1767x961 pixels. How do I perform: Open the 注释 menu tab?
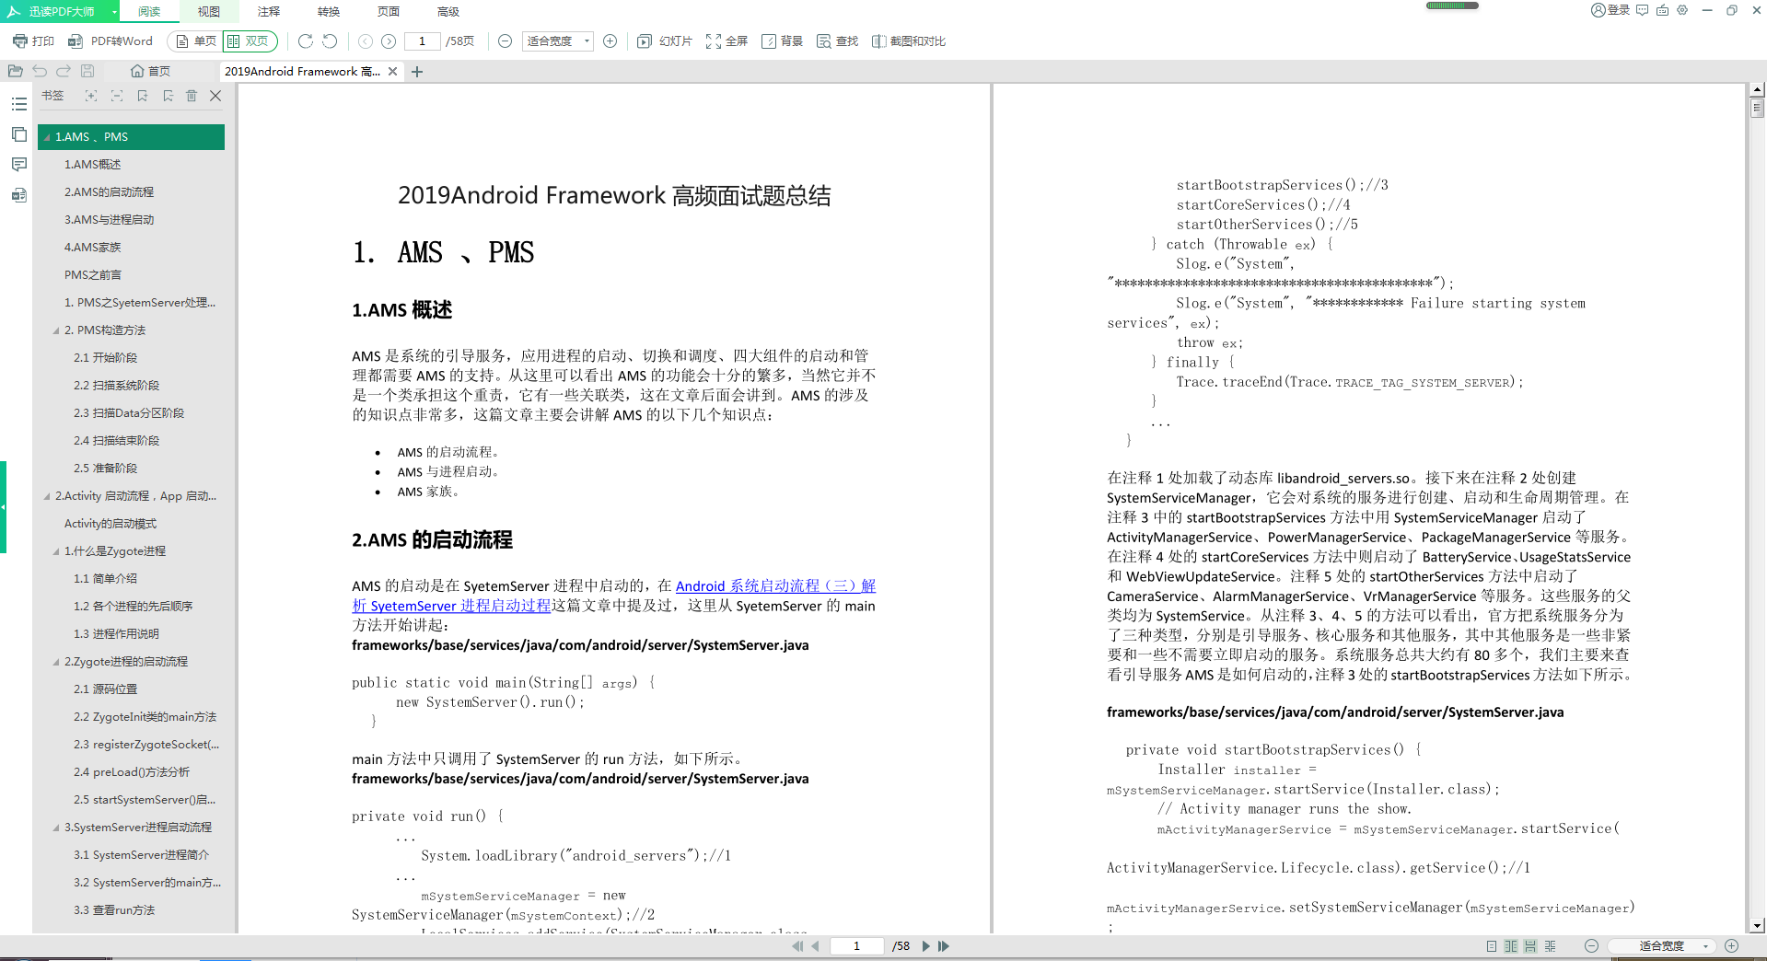269,11
